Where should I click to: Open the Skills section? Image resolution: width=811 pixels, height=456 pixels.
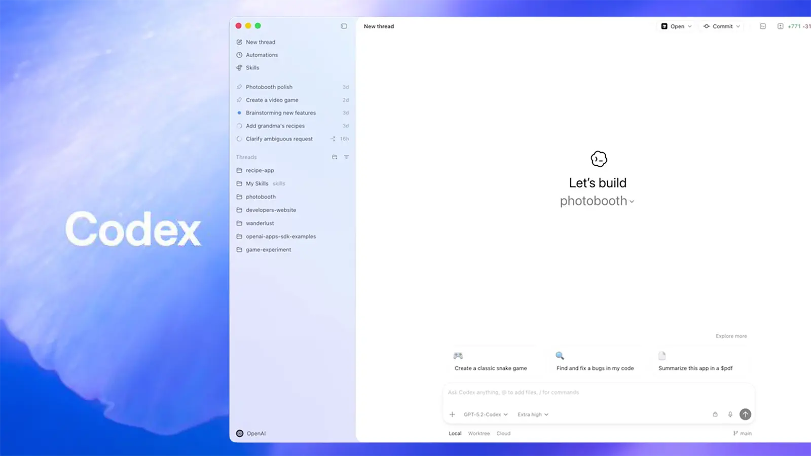pos(252,67)
